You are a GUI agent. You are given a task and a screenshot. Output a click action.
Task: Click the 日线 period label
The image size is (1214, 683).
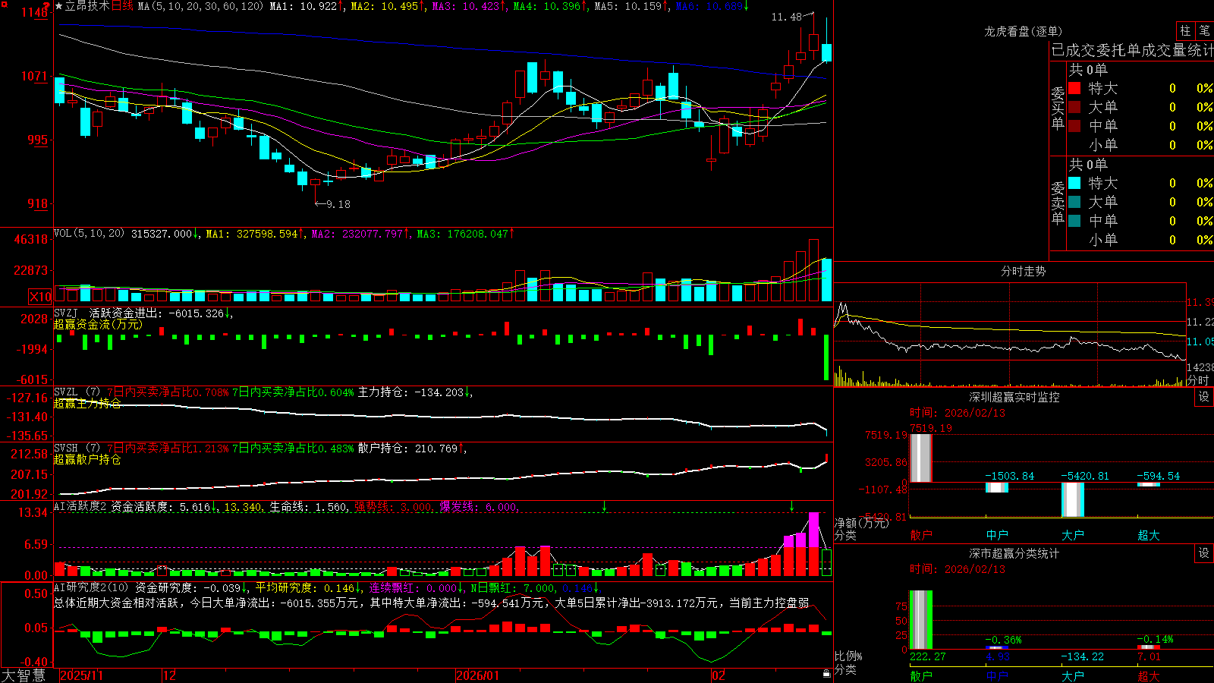(x=122, y=6)
